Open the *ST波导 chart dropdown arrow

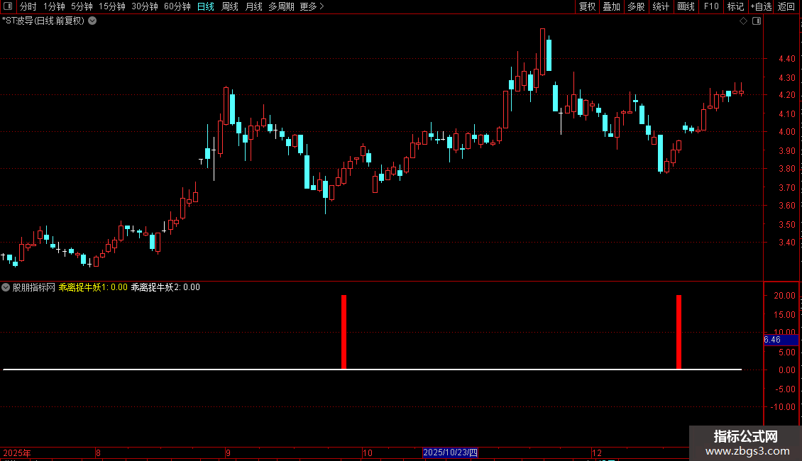tap(92, 21)
